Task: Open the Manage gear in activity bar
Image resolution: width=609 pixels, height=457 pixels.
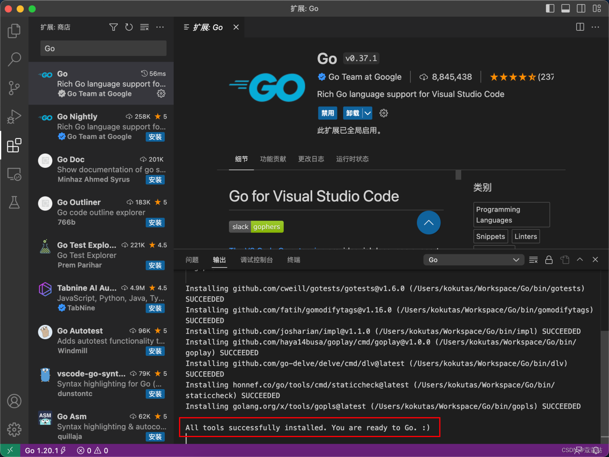Action: (14, 429)
